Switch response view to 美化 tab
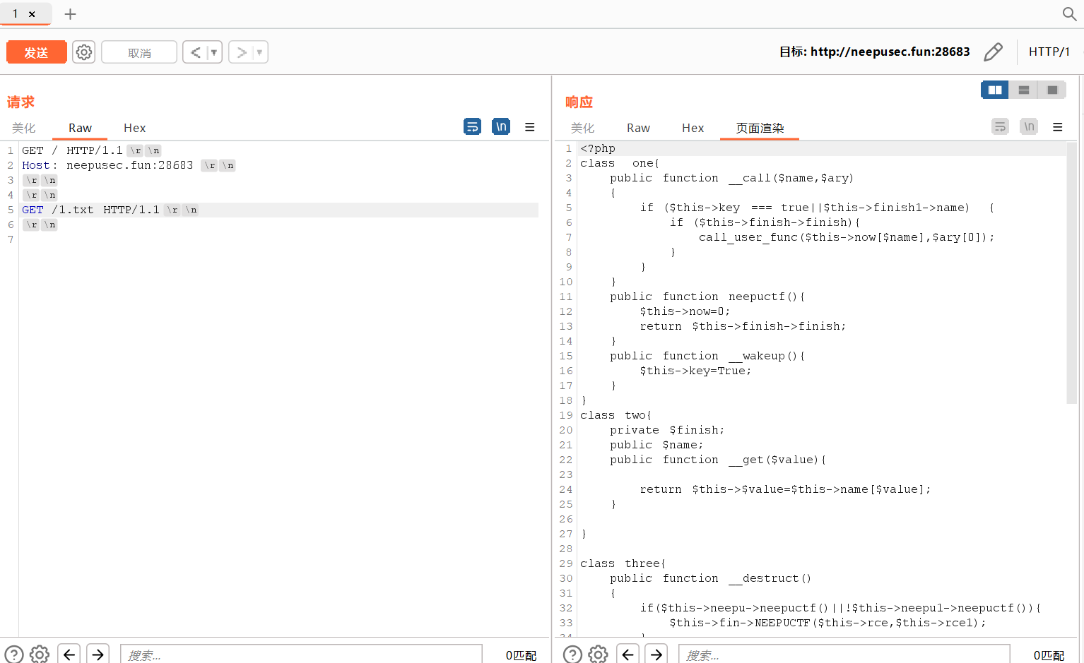The width and height of the screenshot is (1084, 663). point(582,128)
